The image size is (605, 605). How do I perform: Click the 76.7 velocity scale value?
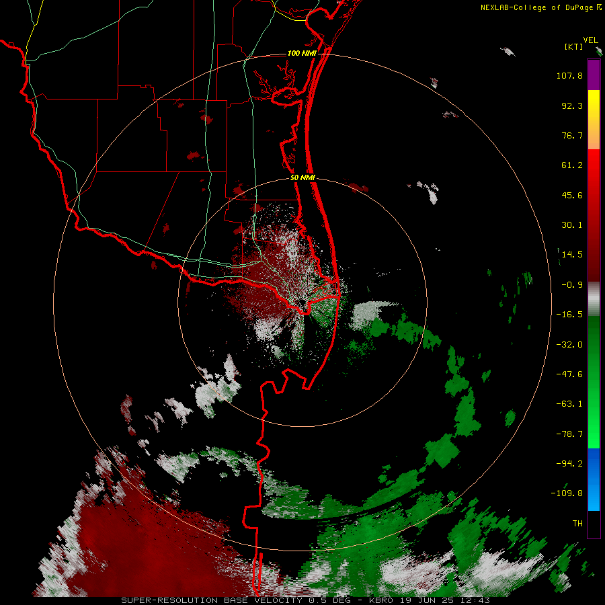point(572,135)
